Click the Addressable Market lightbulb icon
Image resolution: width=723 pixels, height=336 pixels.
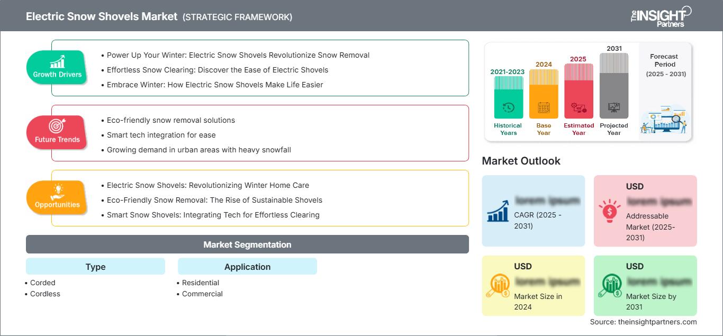(610, 211)
